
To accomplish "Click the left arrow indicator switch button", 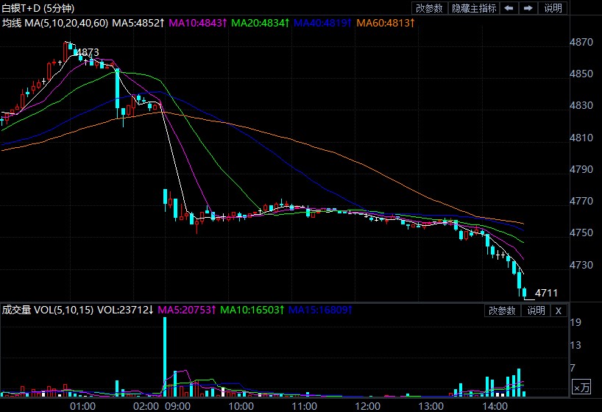I will (509, 8).
